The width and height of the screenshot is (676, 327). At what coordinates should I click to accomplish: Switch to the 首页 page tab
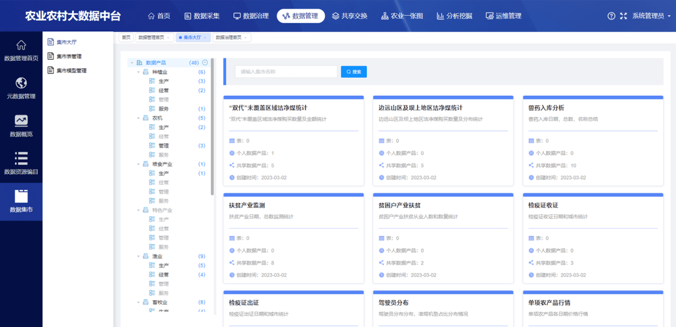[x=126, y=38]
